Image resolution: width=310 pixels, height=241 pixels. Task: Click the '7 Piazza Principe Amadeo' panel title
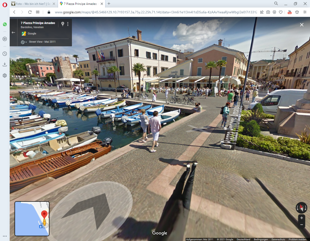click(x=38, y=23)
